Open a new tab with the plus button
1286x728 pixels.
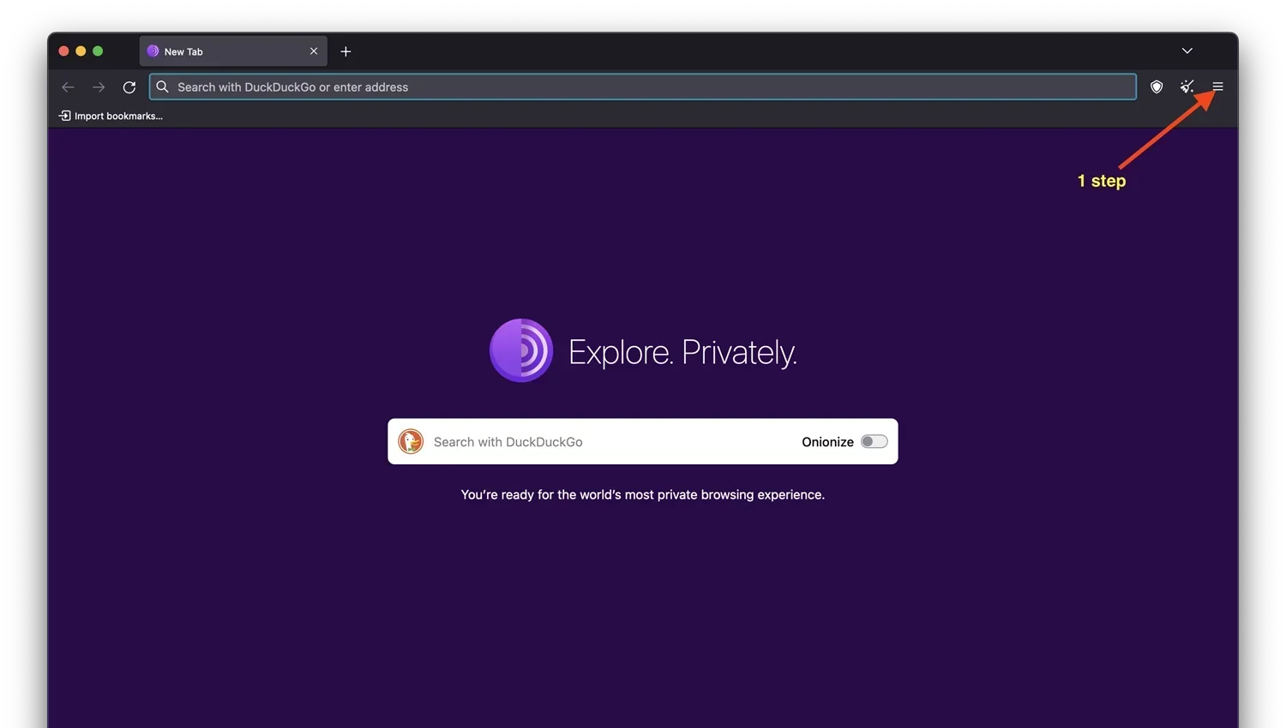coord(346,51)
